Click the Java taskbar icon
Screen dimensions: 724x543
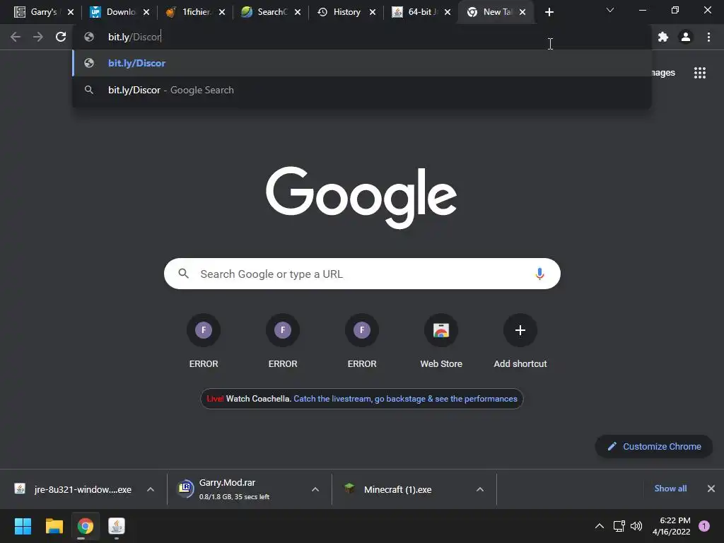click(x=117, y=526)
